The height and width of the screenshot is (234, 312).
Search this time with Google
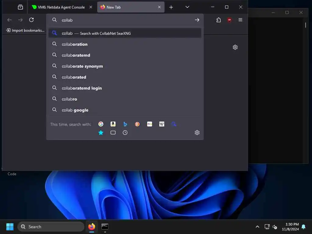[101, 124]
